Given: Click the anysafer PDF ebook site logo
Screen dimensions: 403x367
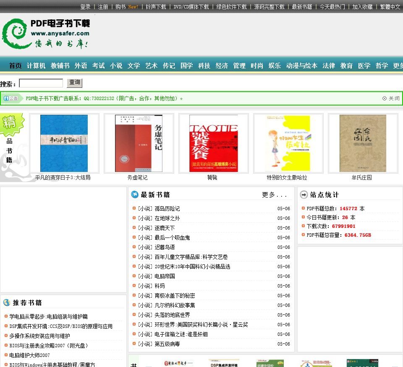Looking at the screenshot, I should [46, 33].
